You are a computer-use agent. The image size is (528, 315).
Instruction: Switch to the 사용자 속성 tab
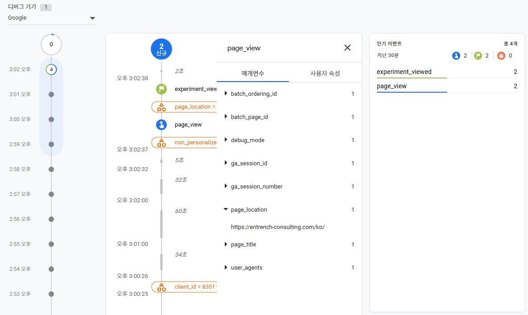(325, 73)
